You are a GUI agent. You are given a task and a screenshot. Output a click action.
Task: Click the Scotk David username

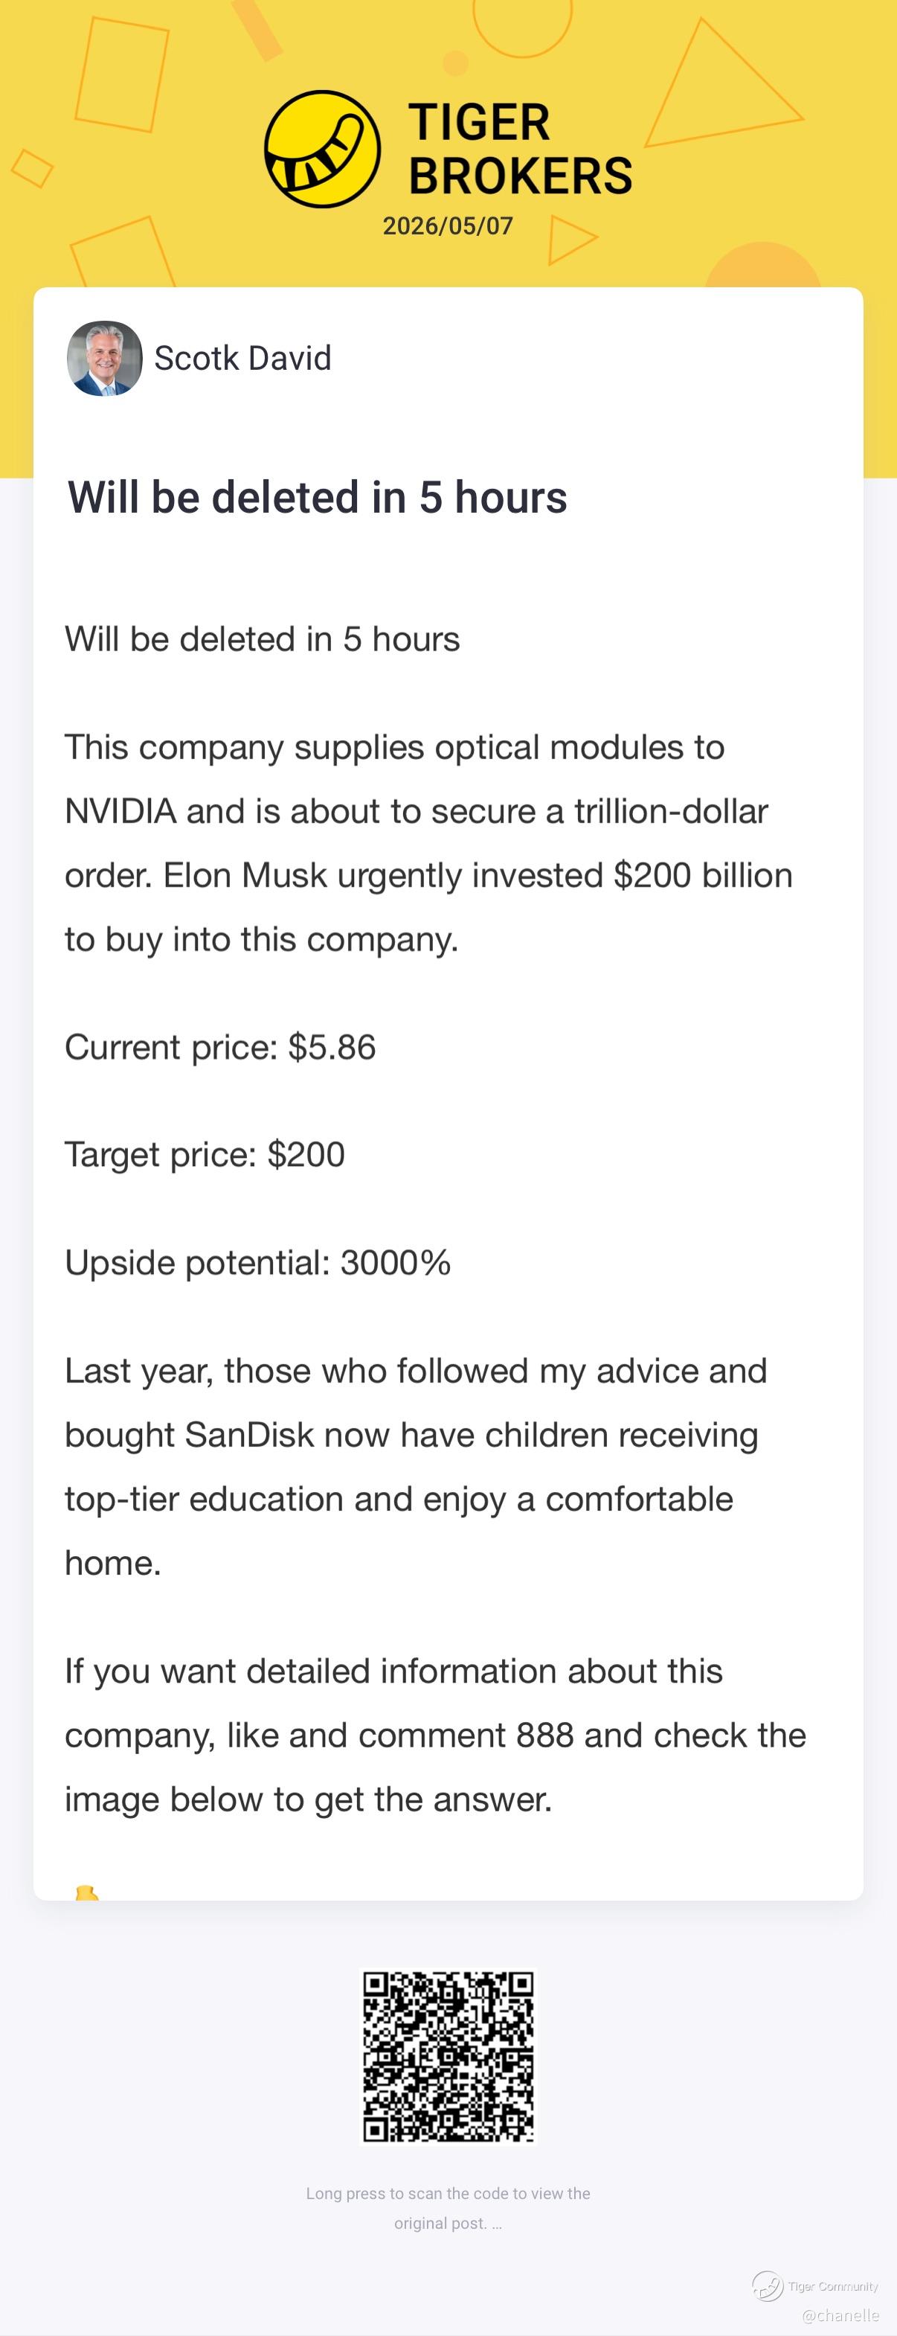pyautogui.click(x=242, y=358)
